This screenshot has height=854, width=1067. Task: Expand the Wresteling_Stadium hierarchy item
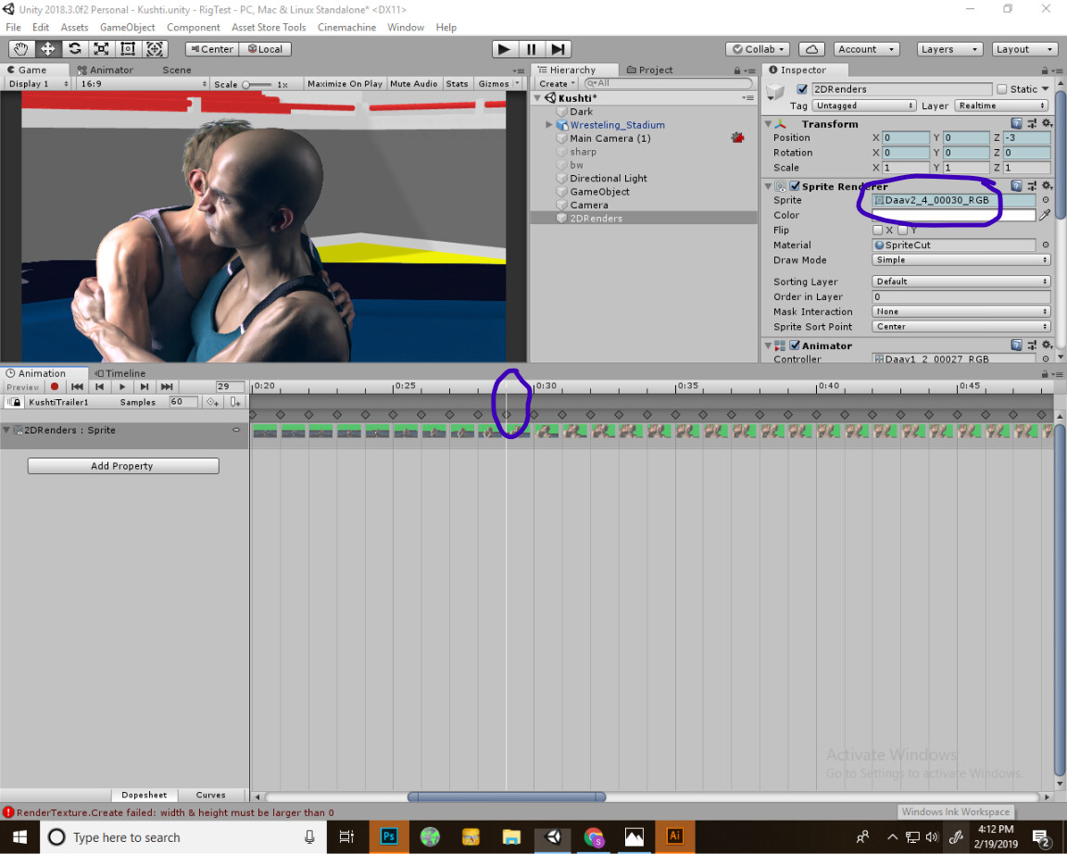548,125
